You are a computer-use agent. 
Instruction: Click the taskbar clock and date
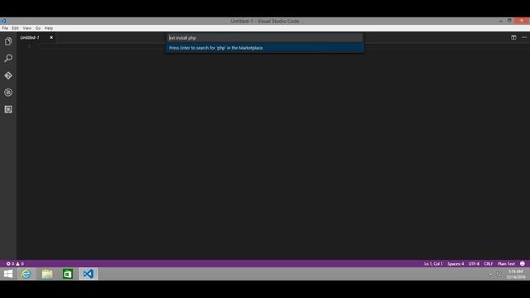tap(515, 274)
